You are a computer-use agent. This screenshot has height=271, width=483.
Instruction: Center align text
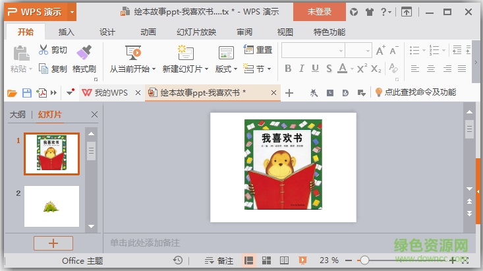(x=431, y=68)
